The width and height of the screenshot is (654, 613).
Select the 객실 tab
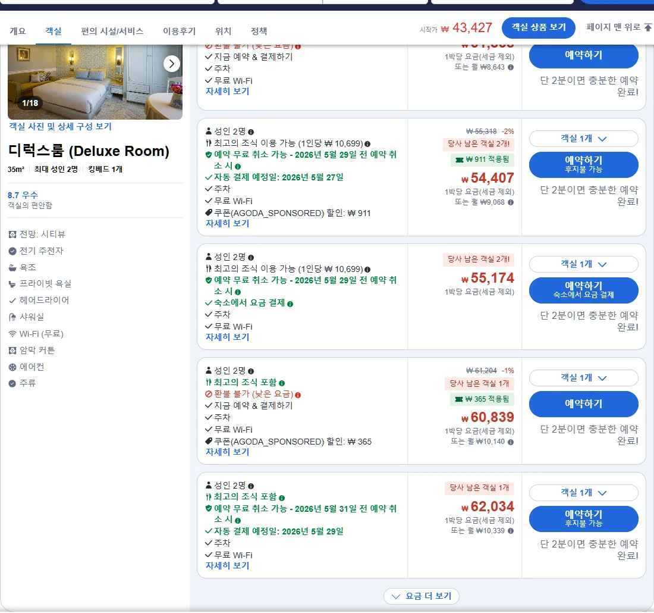coord(54,31)
